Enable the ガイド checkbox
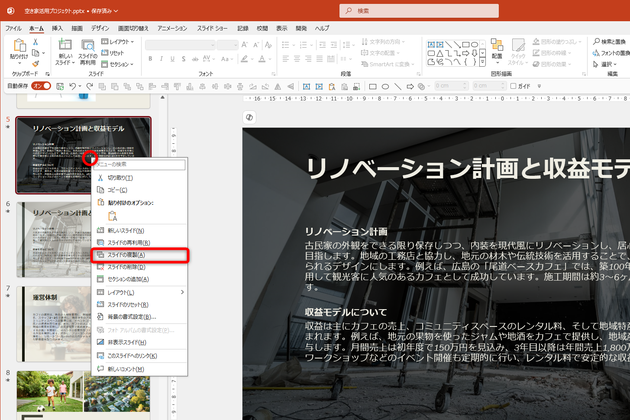The image size is (630, 420). coord(514,86)
